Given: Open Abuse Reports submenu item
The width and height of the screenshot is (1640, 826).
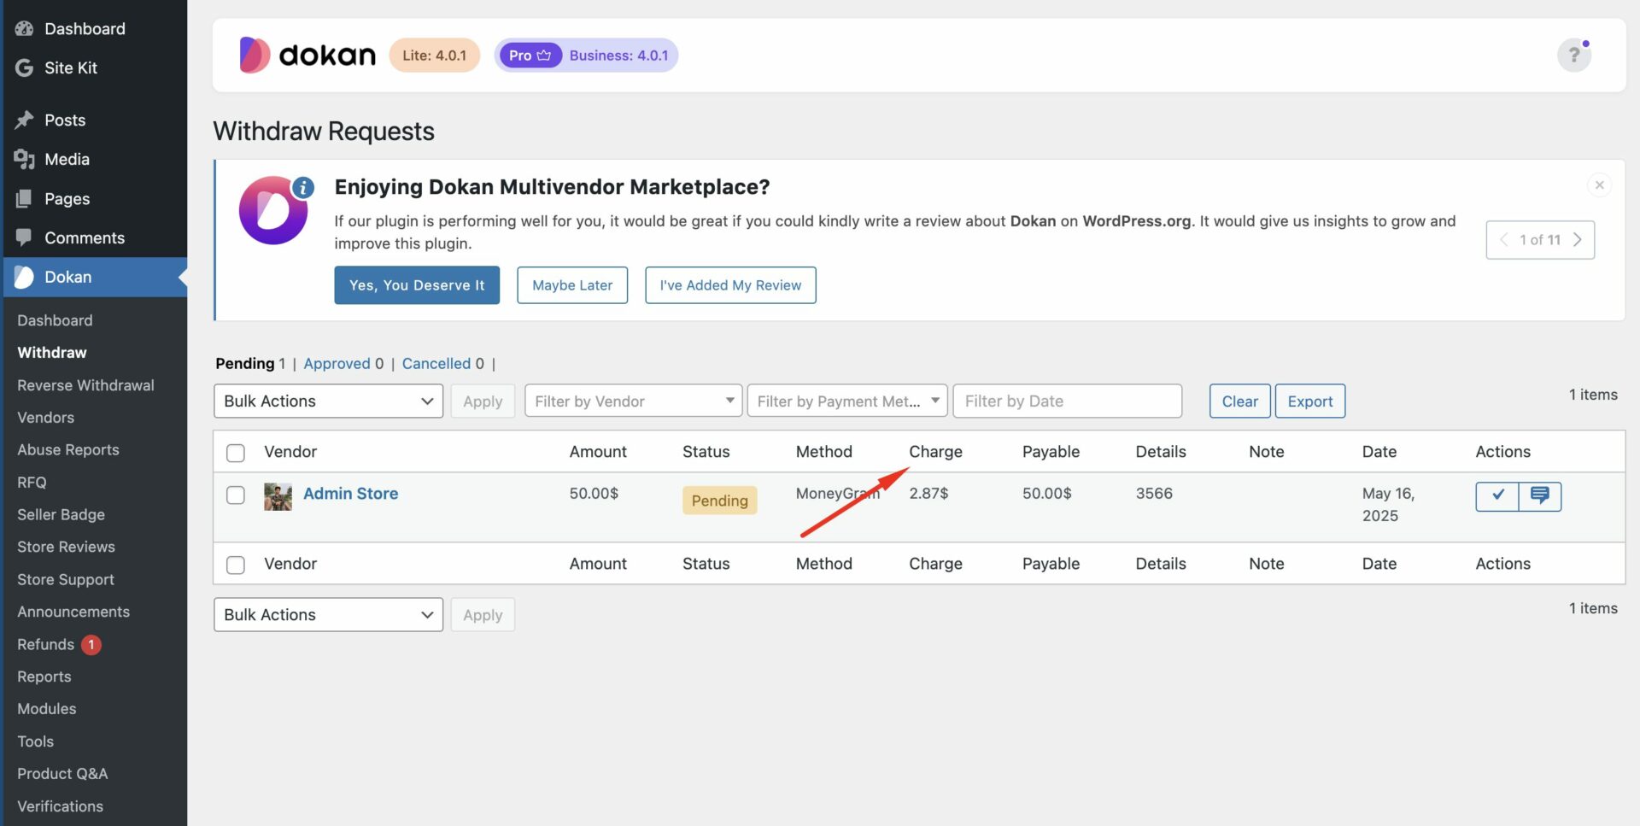Looking at the screenshot, I should pos(68,450).
